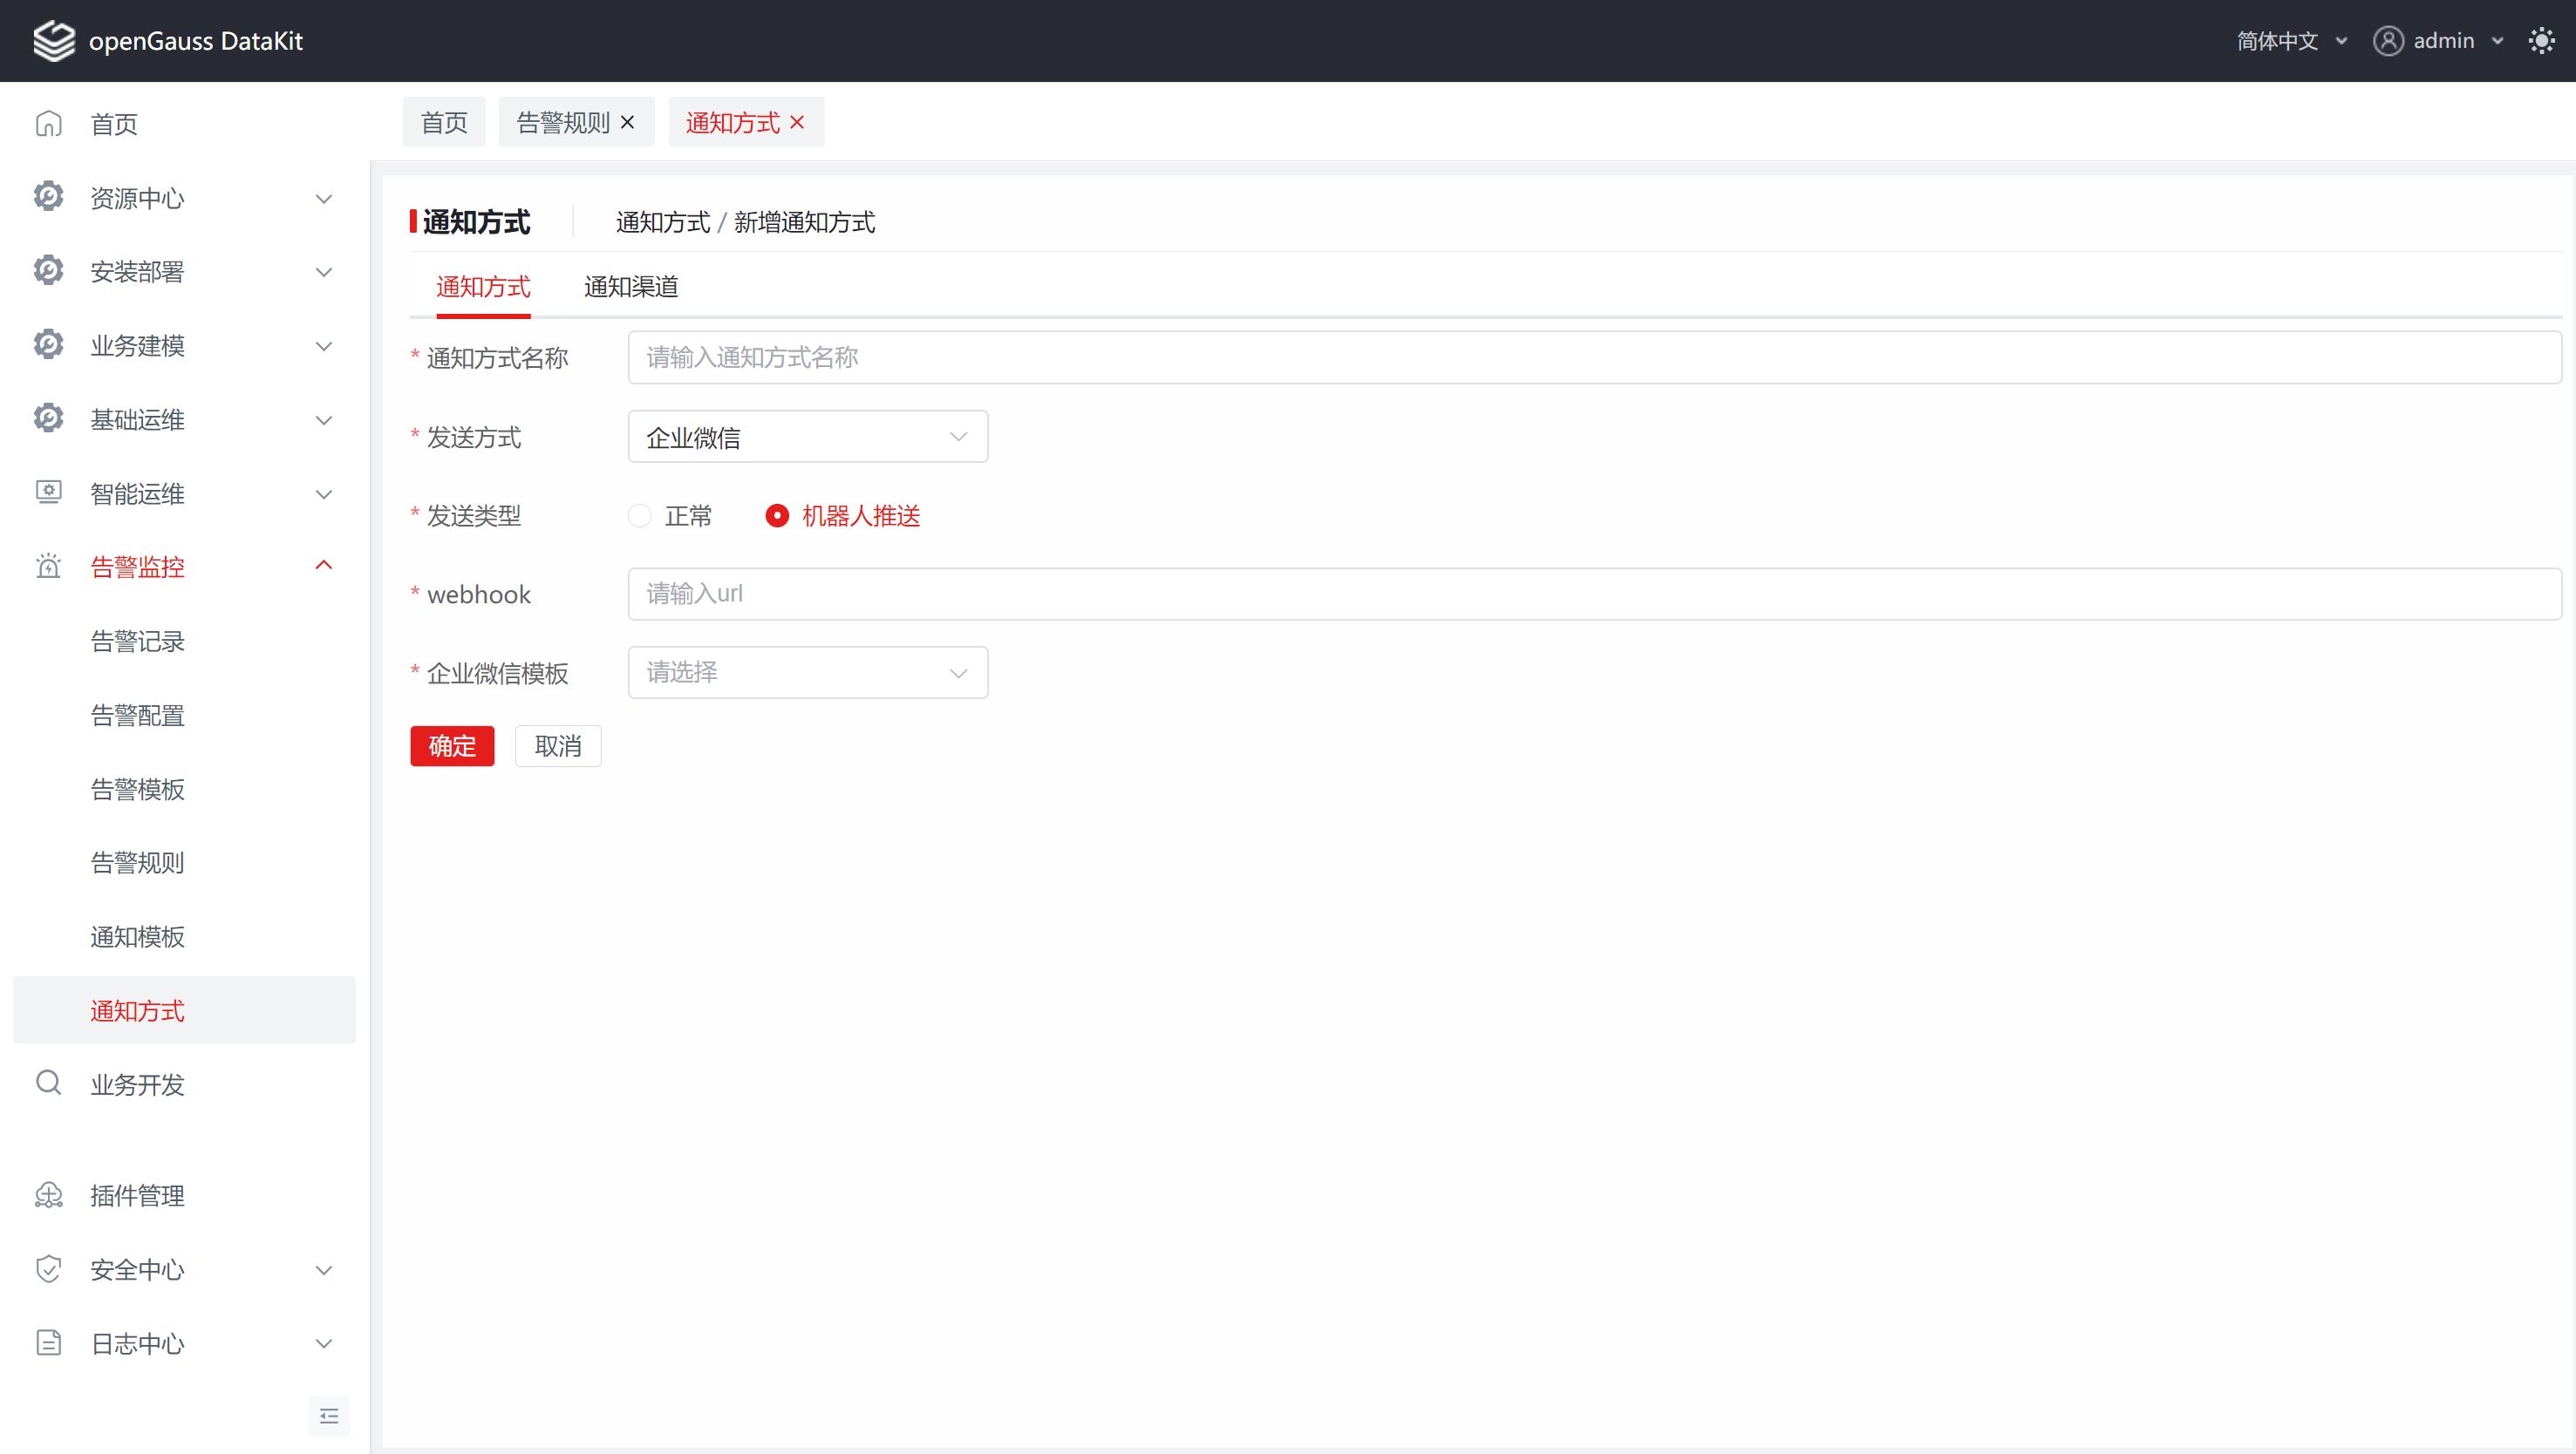Switch to the 通知渠道 tab
This screenshot has height=1454, width=2576.
click(x=631, y=287)
